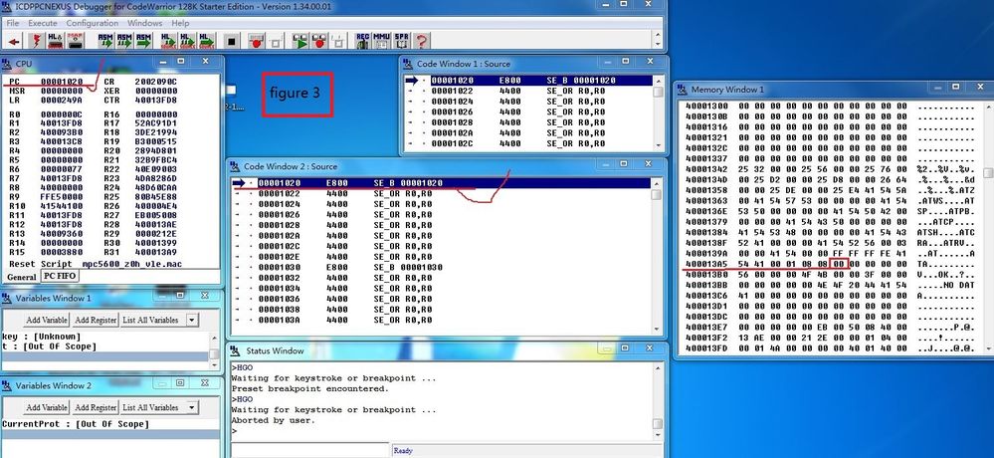Click the grayed clear breakpoint icon
This screenshot has width=994, height=458.
tap(276, 41)
